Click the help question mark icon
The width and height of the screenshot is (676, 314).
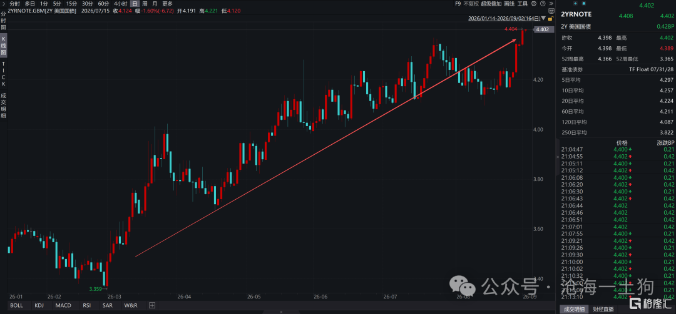(543, 4)
